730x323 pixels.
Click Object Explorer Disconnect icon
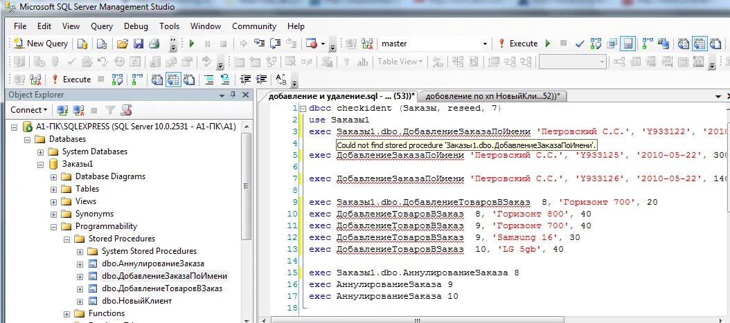pyautogui.click(x=78, y=110)
